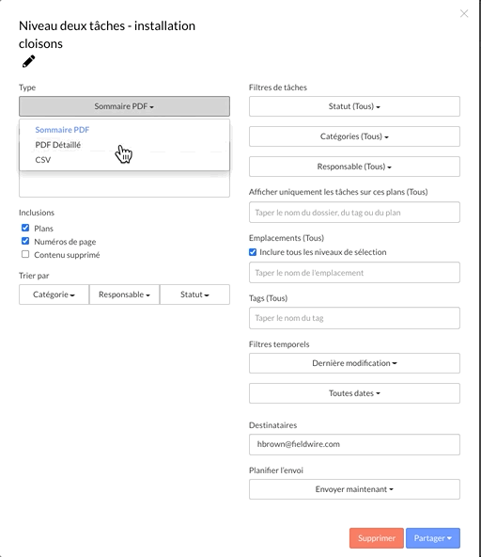Open Envoyer maintenant schedule dropdown
Image resolution: width=481 pixels, height=557 pixels.
354,489
